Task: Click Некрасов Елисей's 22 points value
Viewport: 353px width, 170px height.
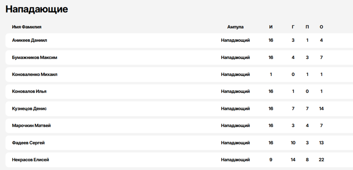Action: (x=321, y=160)
